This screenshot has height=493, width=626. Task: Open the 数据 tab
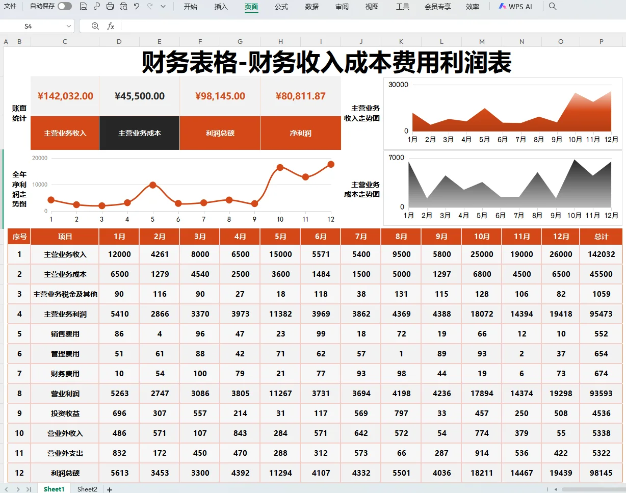pyautogui.click(x=312, y=7)
